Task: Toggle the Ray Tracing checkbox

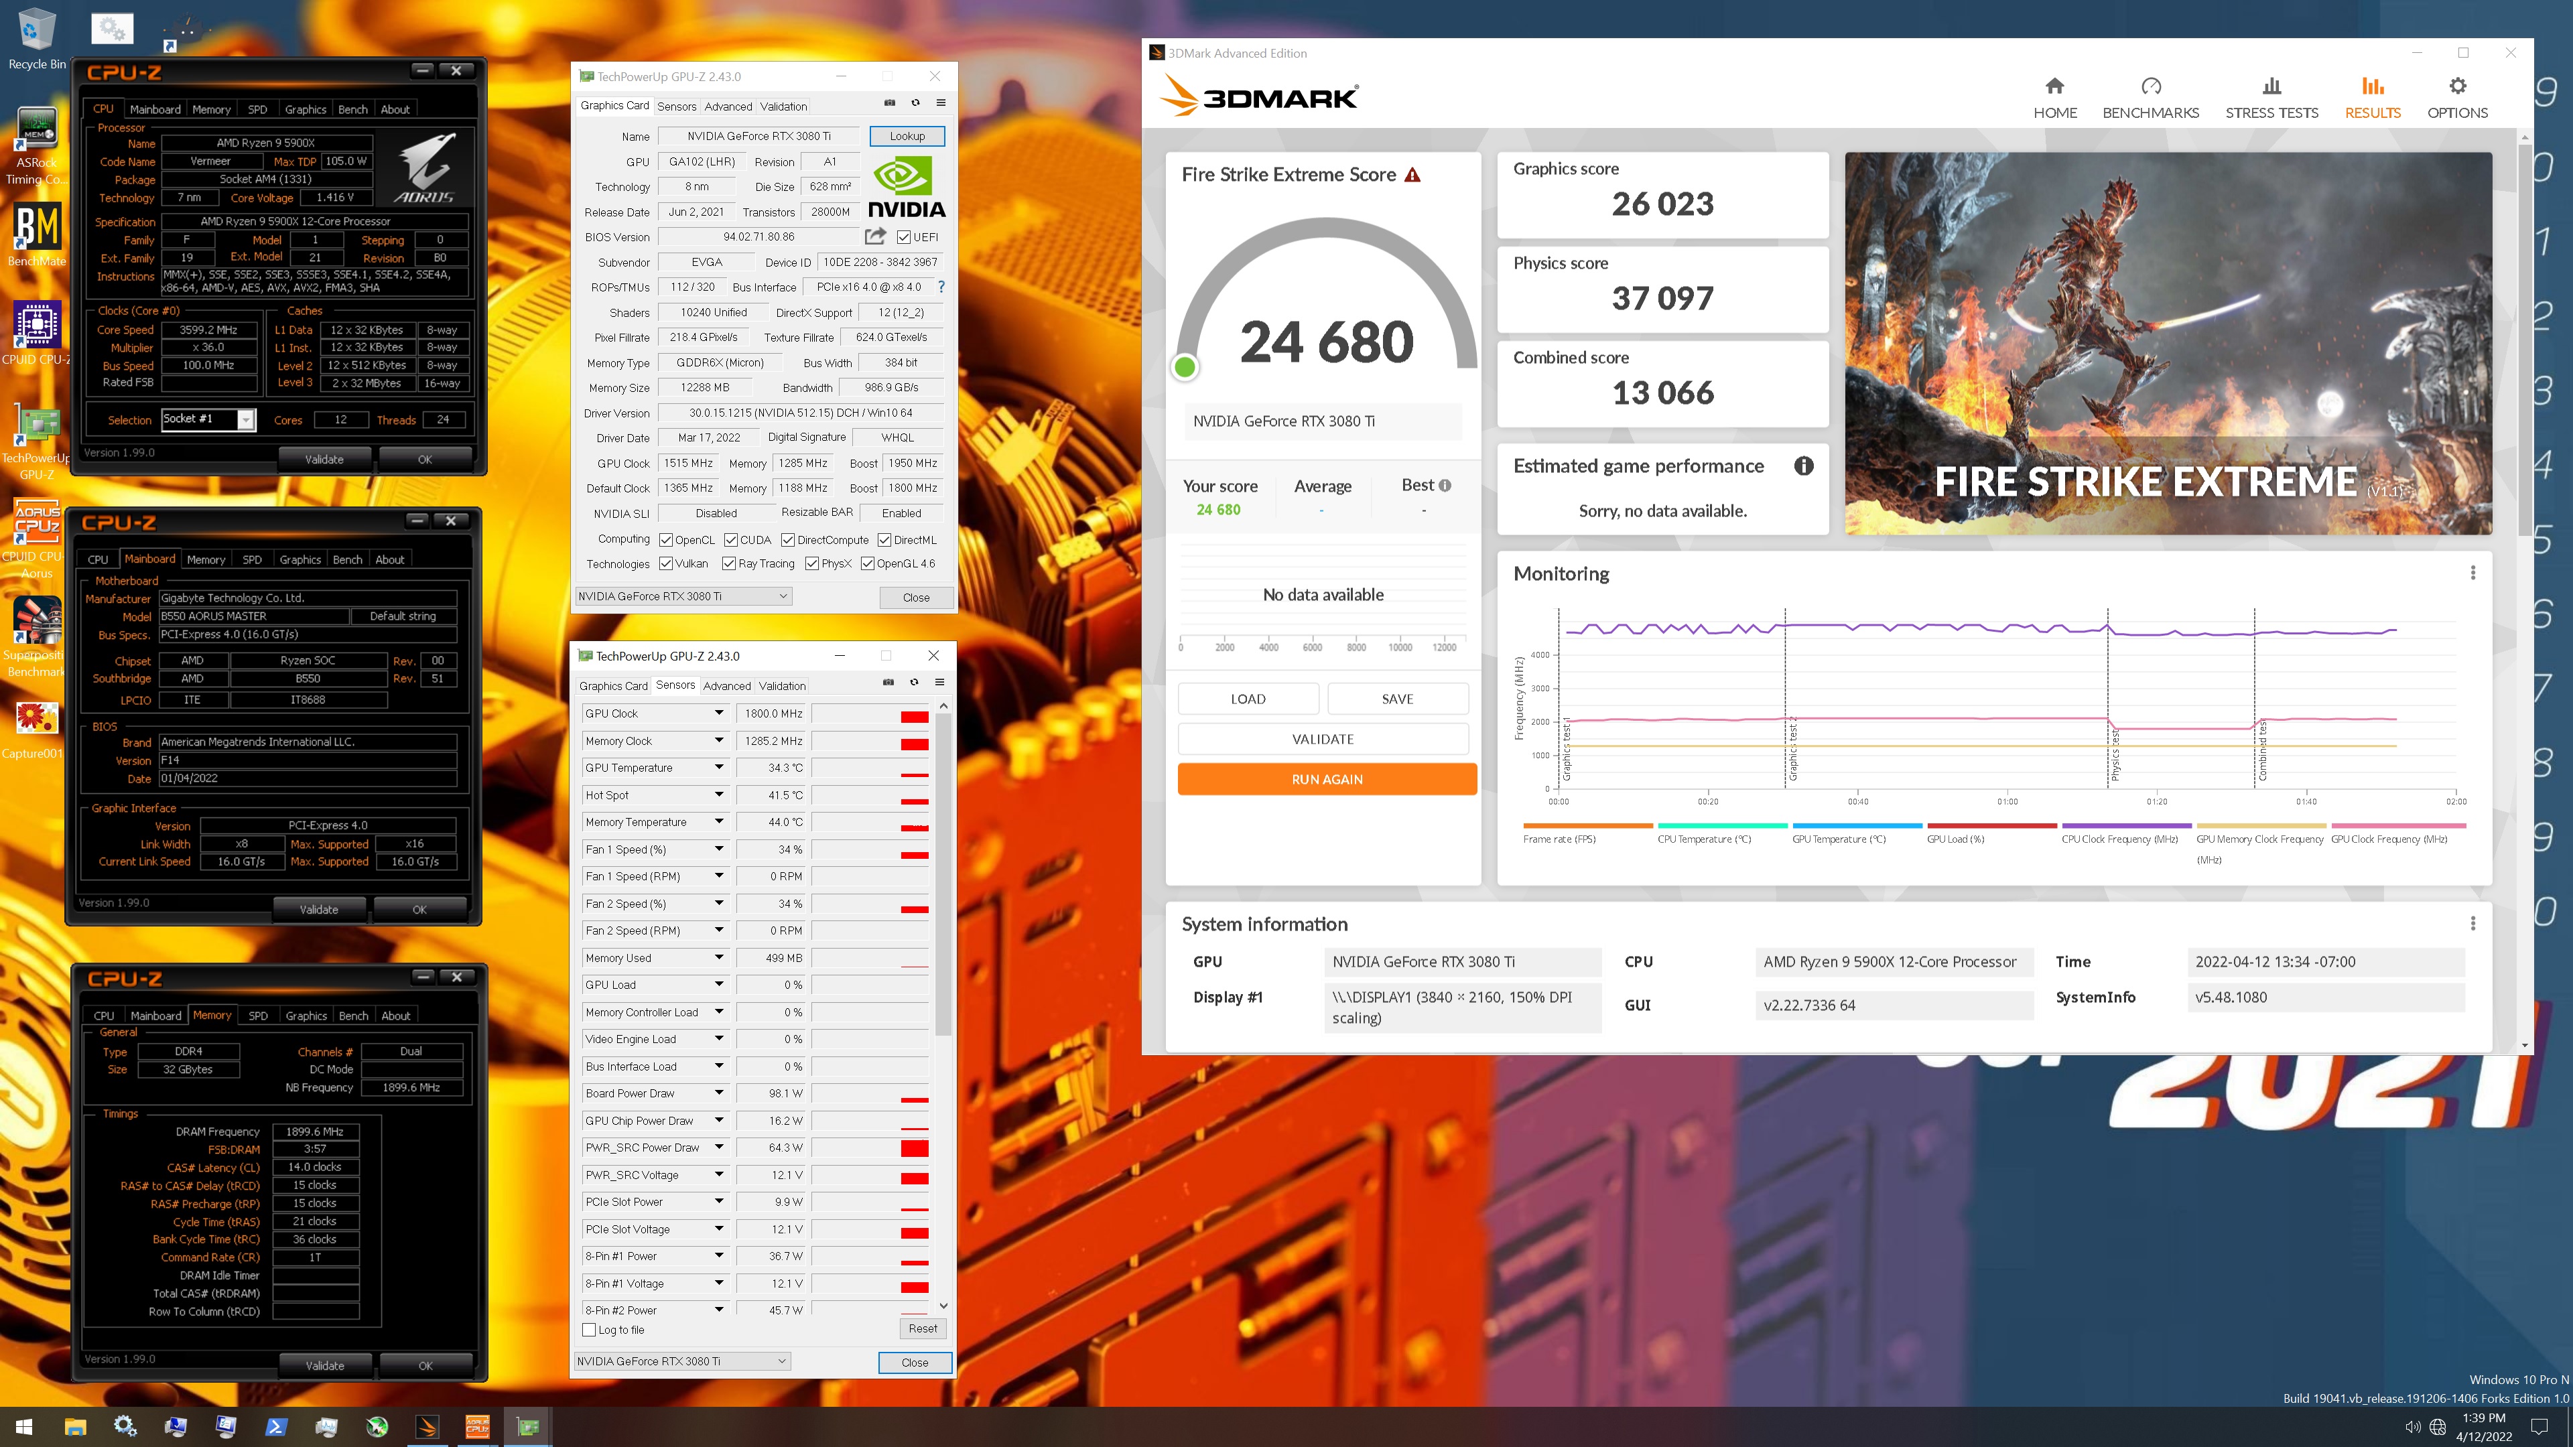Action: [729, 564]
